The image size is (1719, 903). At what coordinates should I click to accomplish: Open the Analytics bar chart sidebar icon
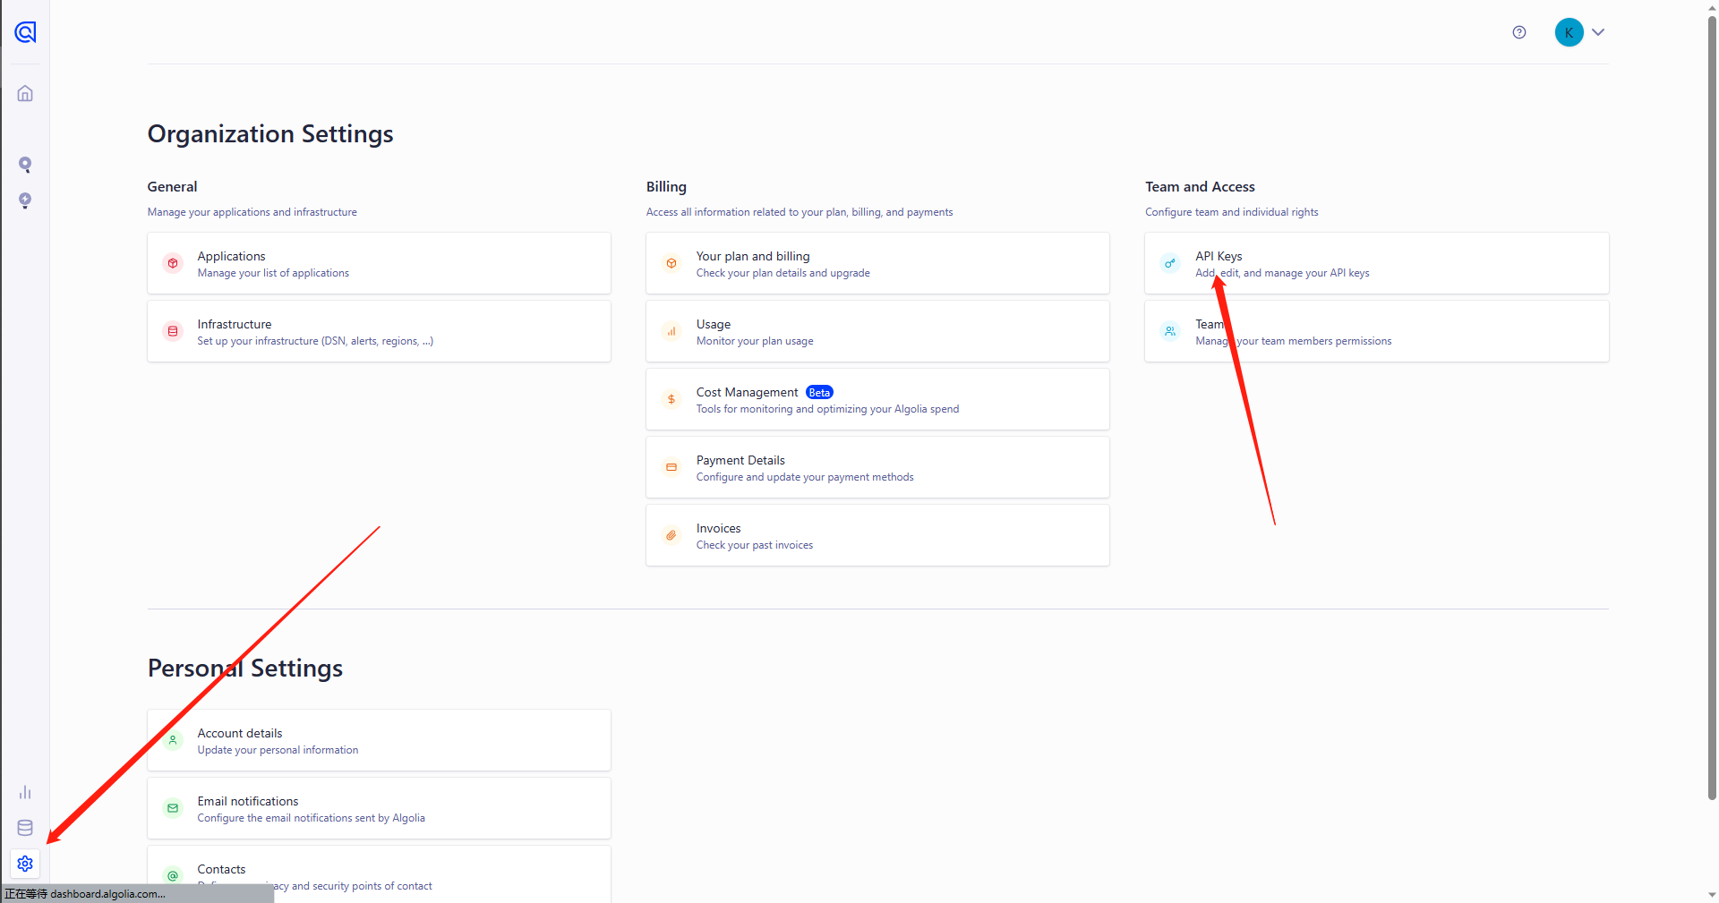25,793
